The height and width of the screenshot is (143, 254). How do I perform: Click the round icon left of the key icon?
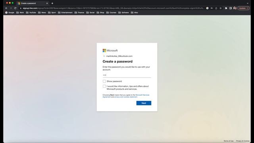207,8
